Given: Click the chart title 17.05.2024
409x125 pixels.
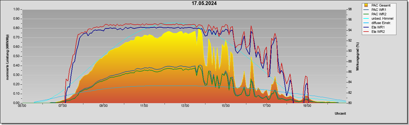Looking at the screenshot, I should tap(204, 3).
